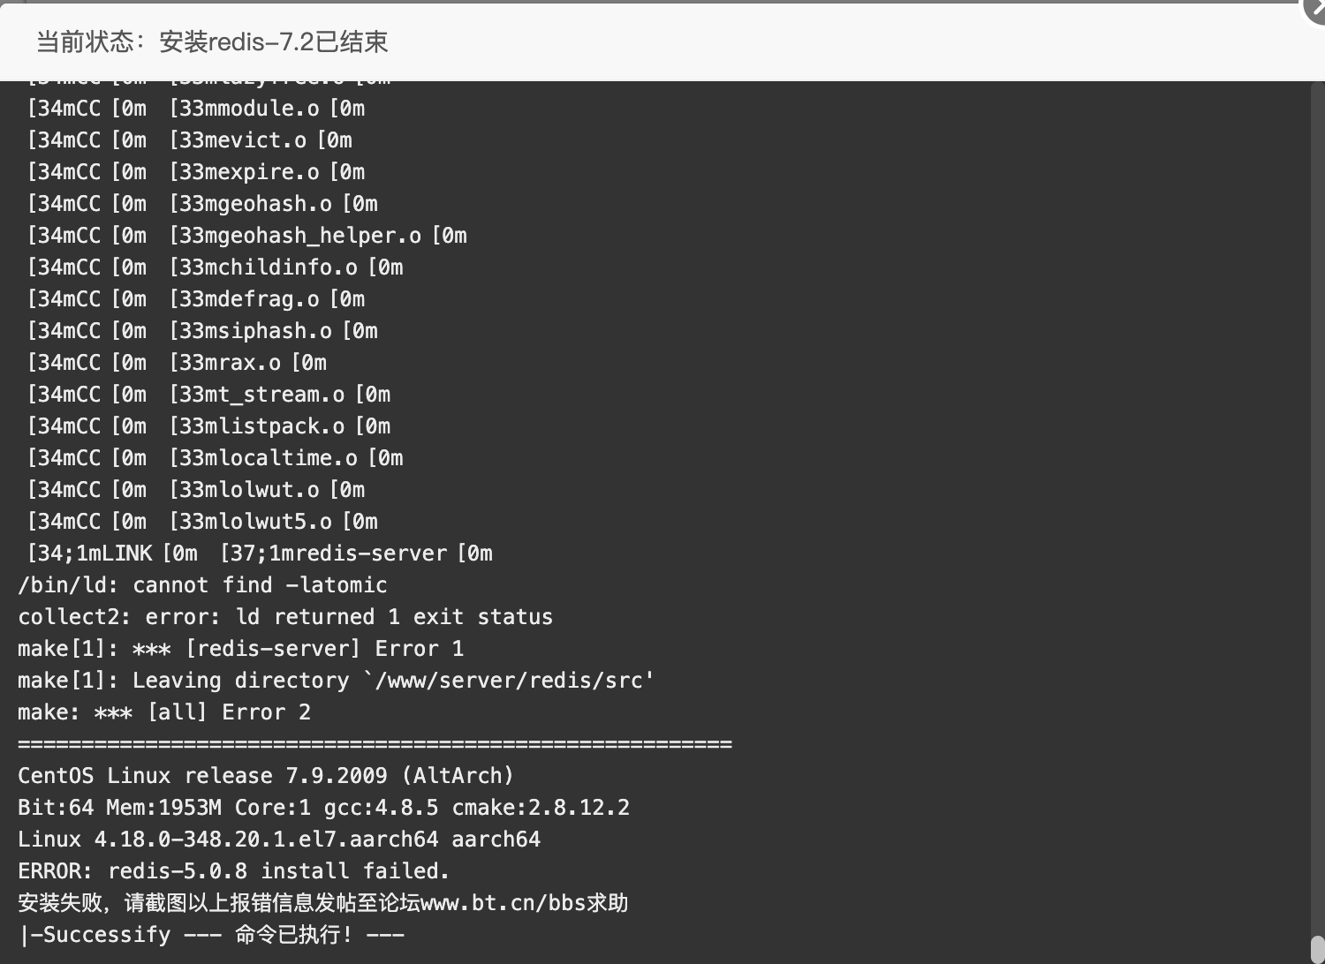The image size is (1325, 964).
Task: Click the module.o compile line
Action: tap(196, 108)
